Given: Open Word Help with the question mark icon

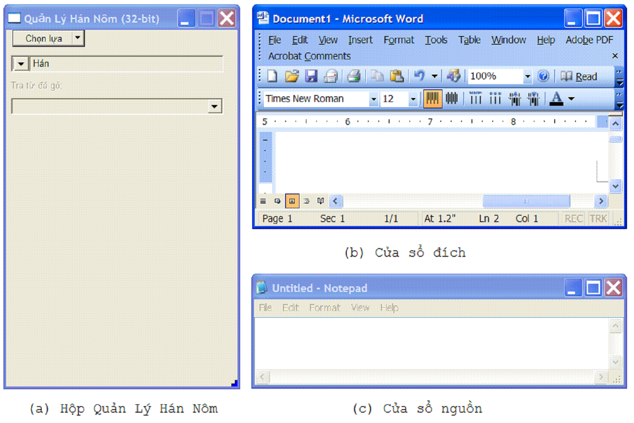Looking at the screenshot, I should [543, 76].
